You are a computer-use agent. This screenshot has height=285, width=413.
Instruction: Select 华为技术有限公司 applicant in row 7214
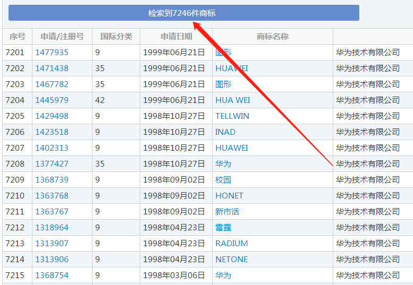pyautogui.click(x=368, y=260)
